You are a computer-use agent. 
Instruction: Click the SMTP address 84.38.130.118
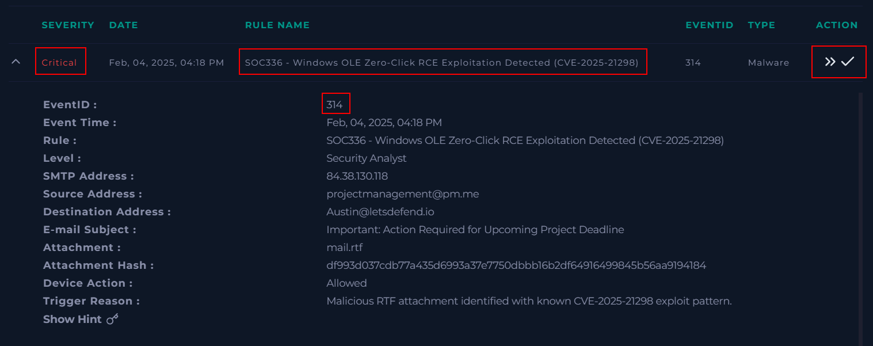pos(357,176)
